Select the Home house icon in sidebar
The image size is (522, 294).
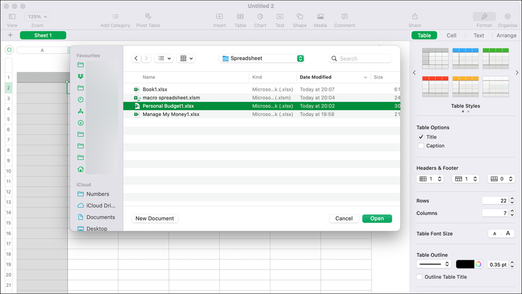(x=80, y=169)
